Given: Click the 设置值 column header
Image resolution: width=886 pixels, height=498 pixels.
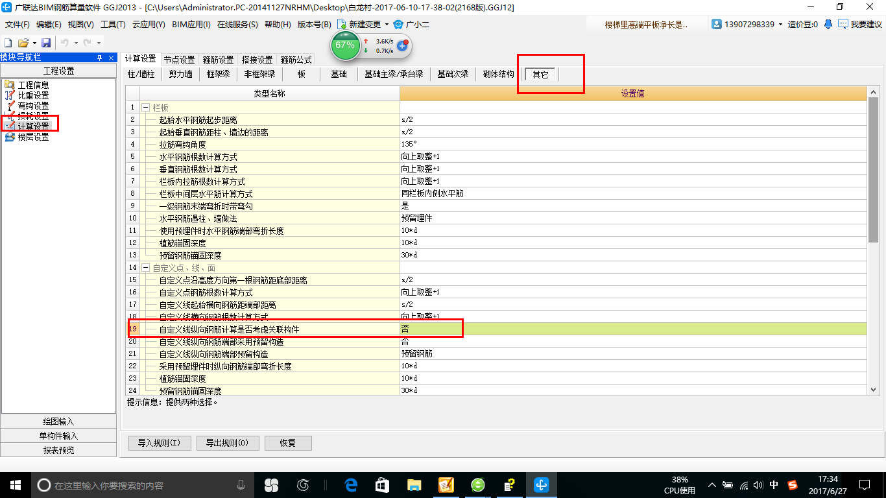Looking at the screenshot, I should tap(633, 94).
